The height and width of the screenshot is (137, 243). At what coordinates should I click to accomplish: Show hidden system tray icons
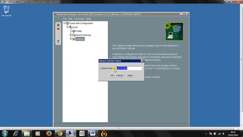(206, 134)
